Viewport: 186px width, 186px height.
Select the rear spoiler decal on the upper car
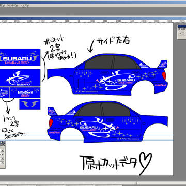(x=163, y=64)
